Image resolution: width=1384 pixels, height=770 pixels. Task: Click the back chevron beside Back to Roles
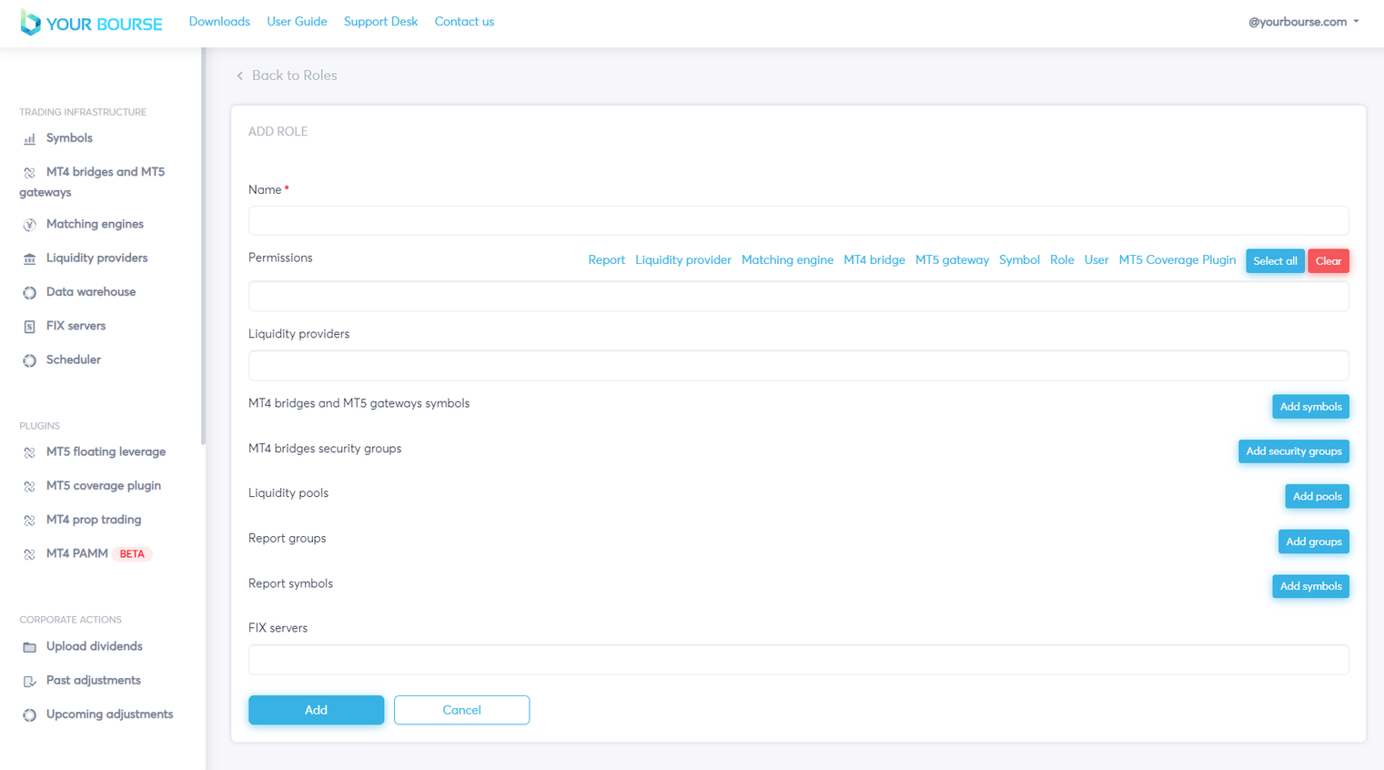click(x=240, y=76)
